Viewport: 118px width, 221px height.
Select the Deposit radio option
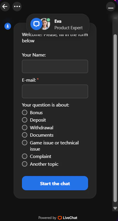[x=25, y=120]
